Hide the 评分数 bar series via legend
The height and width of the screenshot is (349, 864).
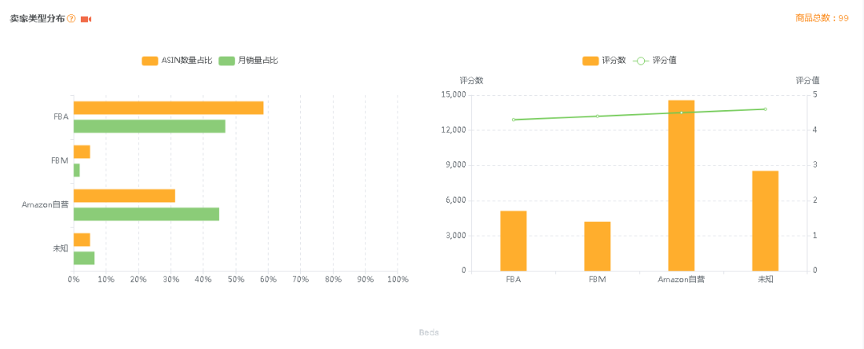[x=590, y=61]
